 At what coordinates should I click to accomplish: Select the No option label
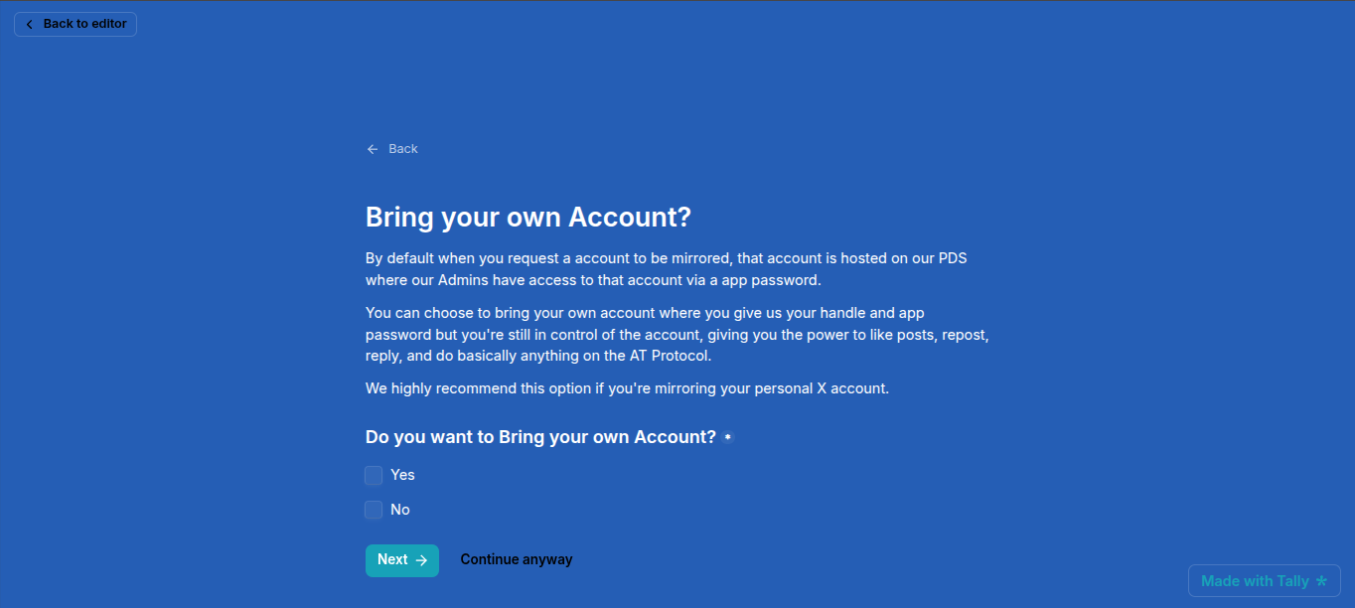click(x=400, y=510)
